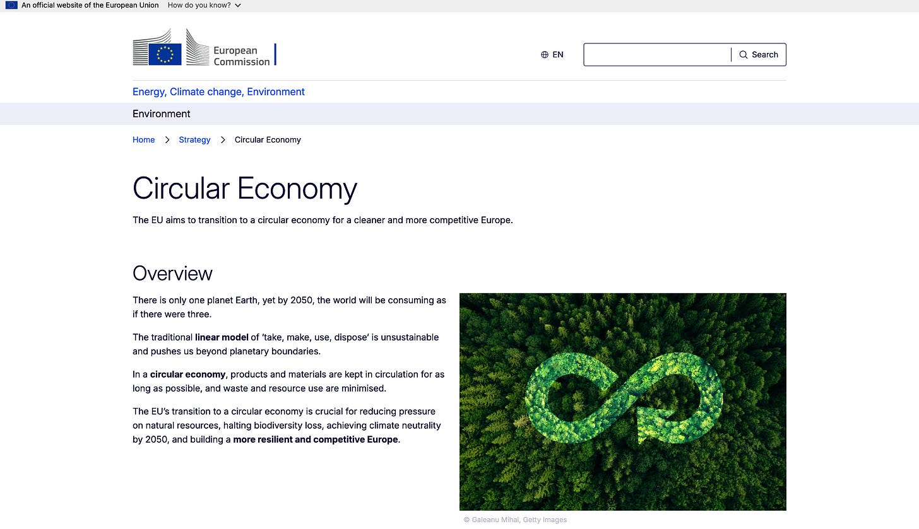Click the bold "linear model" text
This screenshot has height=529, width=919.
pyautogui.click(x=222, y=337)
